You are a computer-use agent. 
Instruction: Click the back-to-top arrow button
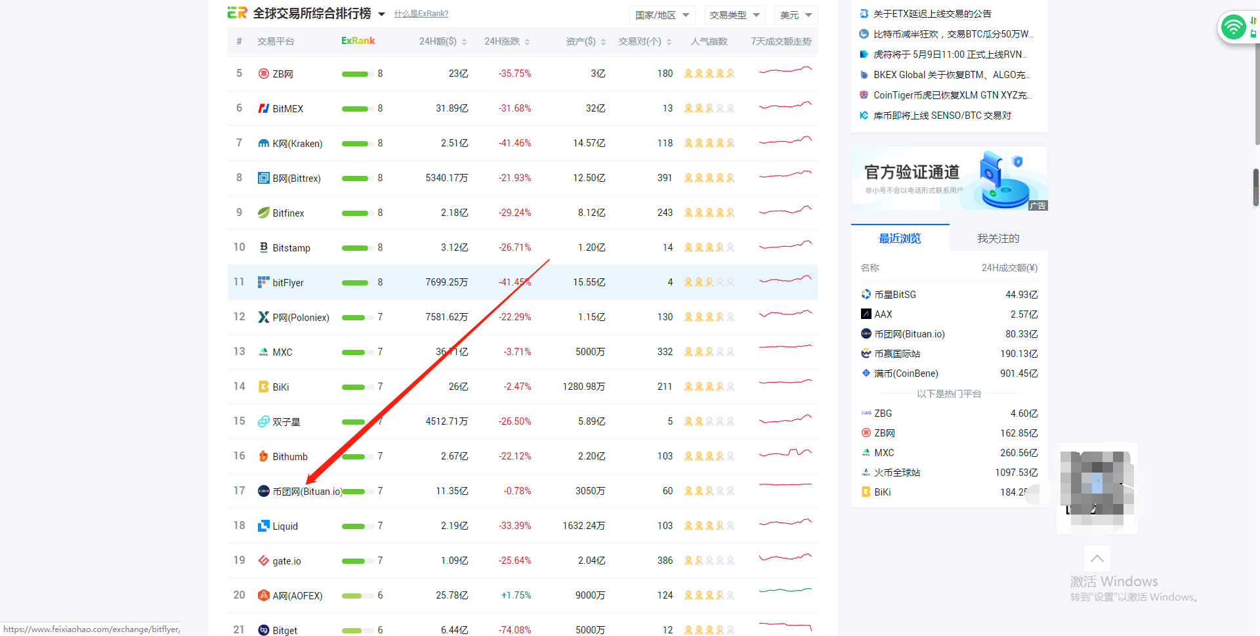(1097, 559)
